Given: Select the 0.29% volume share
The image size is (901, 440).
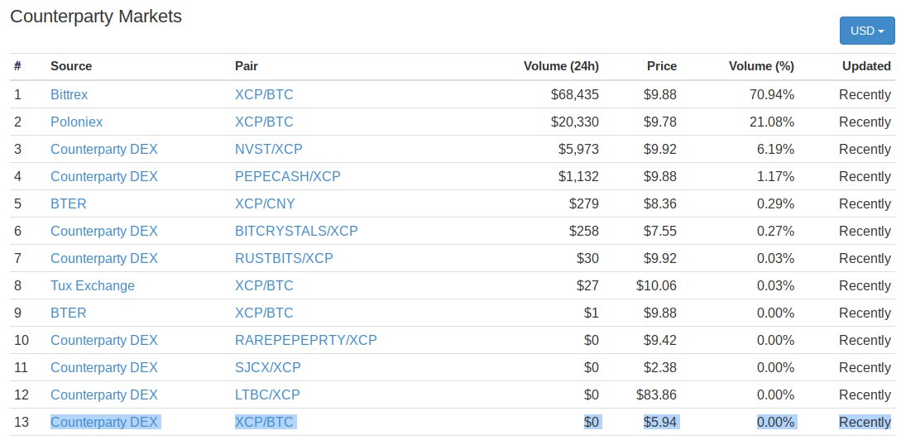Looking at the screenshot, I should pyautogui.click(x=776, y=204).
